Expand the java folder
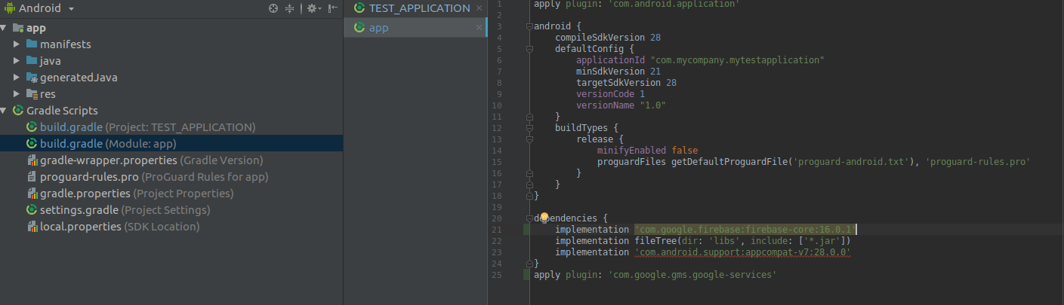Viewport: 1064px width, 305px height. click(17, 61)
